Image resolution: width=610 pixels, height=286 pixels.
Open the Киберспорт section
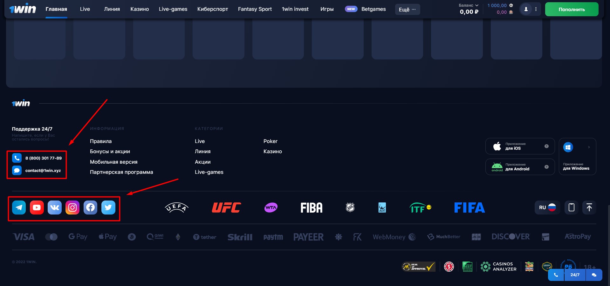coord(213,9)
